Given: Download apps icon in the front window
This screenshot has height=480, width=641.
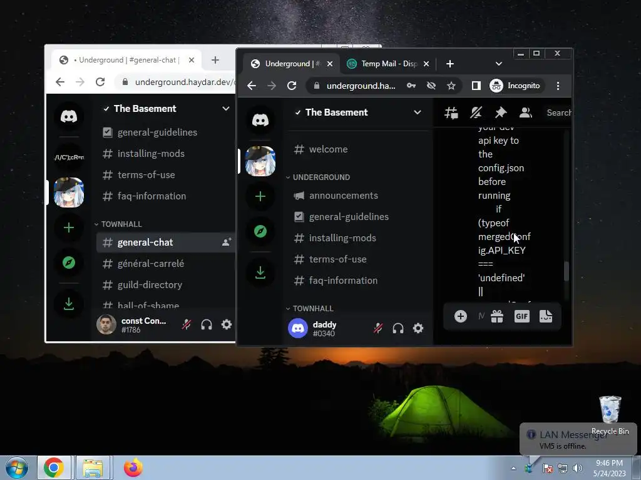Looking at the screenshot, I should pos(260,272).
